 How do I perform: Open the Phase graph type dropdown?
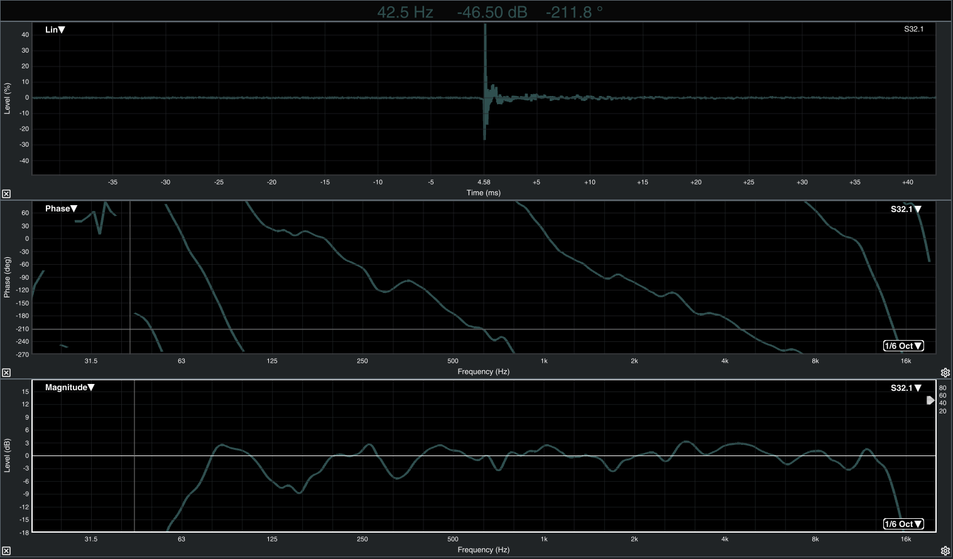tap(61, 209)
